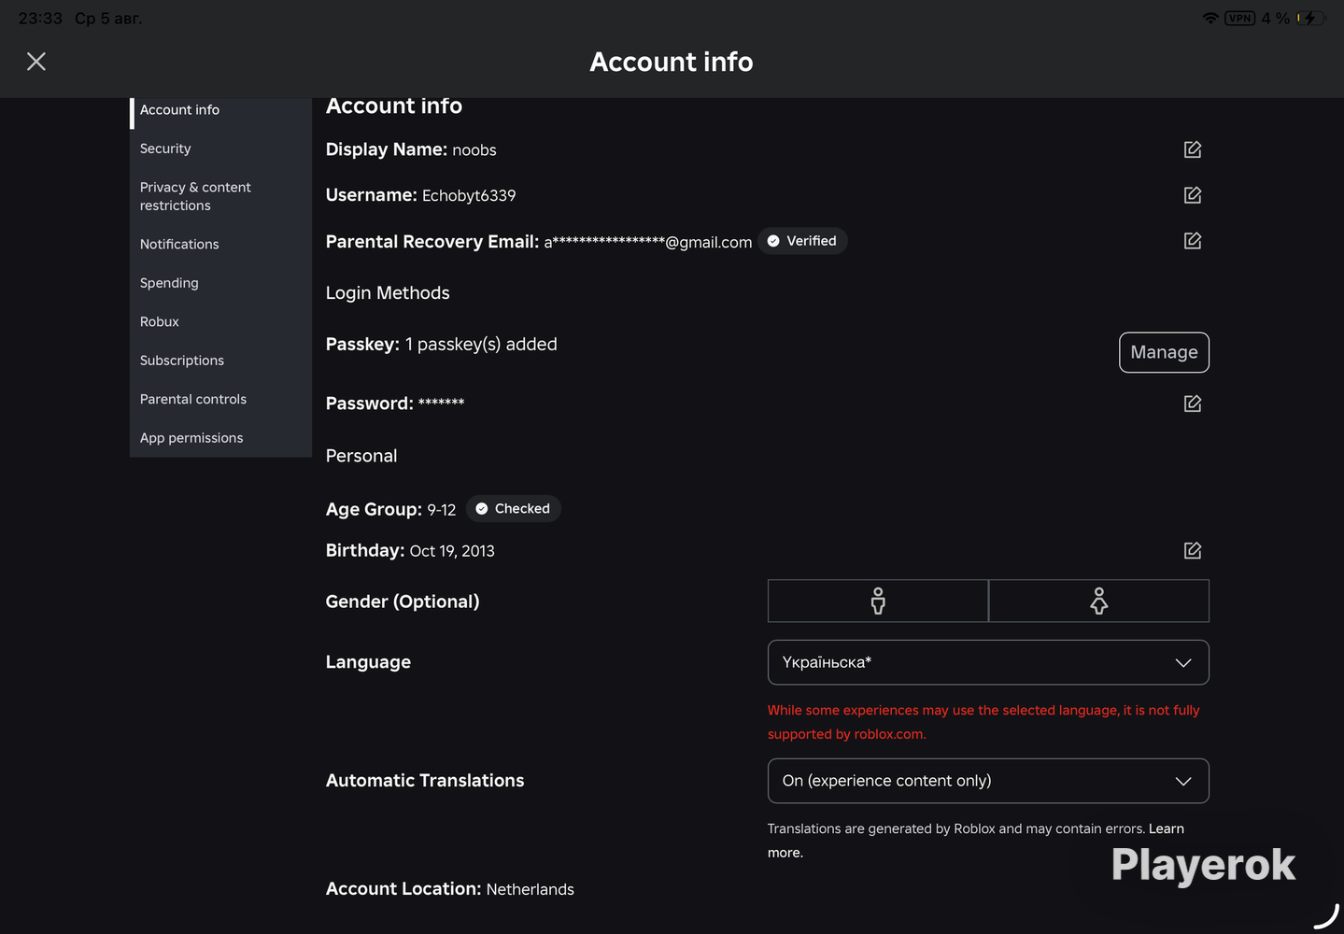Select the male gender option
The height and width of the screenshot is (934, 1344).
tap(878, 601)
